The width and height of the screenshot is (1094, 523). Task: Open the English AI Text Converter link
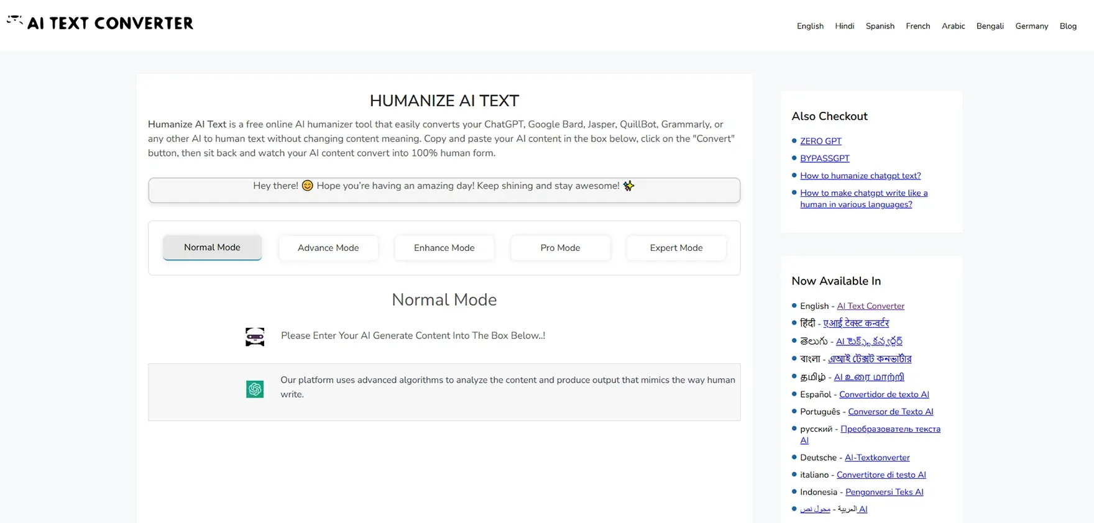(x=870, y=306)
